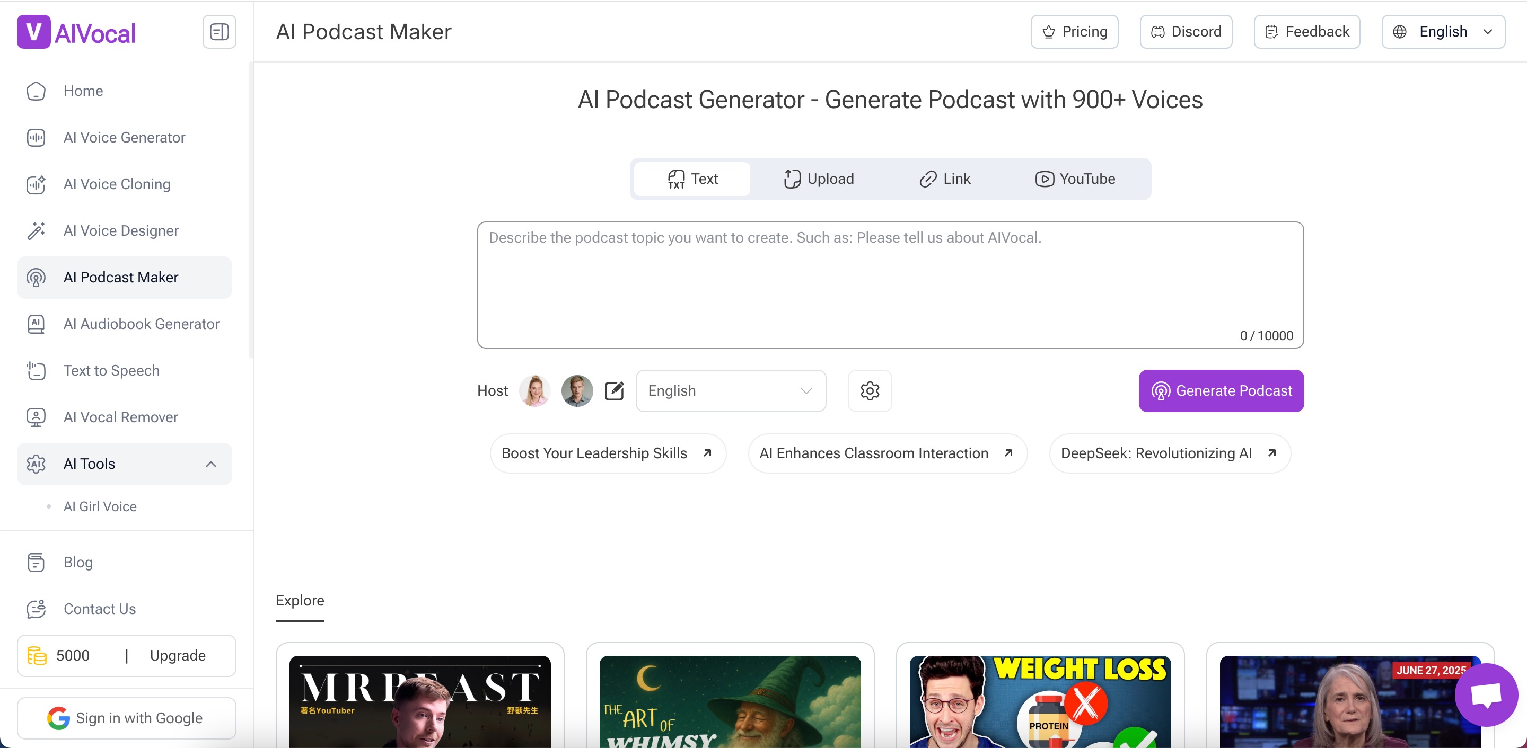The image size is (1527, 748).
Task: Go to AI Voice Cloning page
Action: coord(124,184)
